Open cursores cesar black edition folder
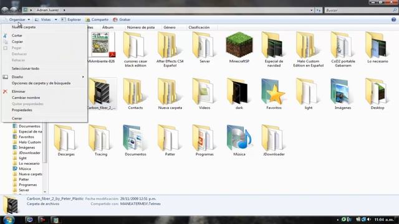The width and height of the screenshot is (399, 224). click(x=135, y=45)
